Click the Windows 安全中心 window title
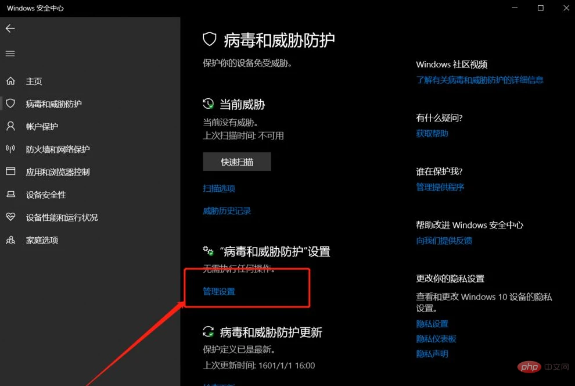Viewport: 575px width, 386px height. click(x=35, y=8)
